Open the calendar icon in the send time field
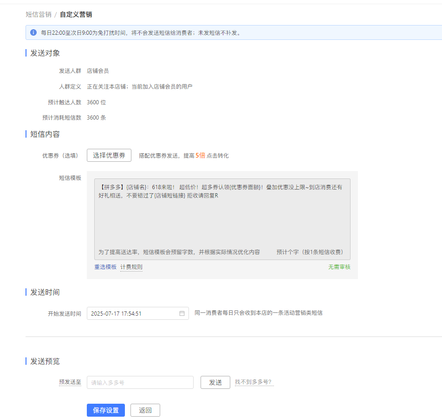 (x=182, y=313)
